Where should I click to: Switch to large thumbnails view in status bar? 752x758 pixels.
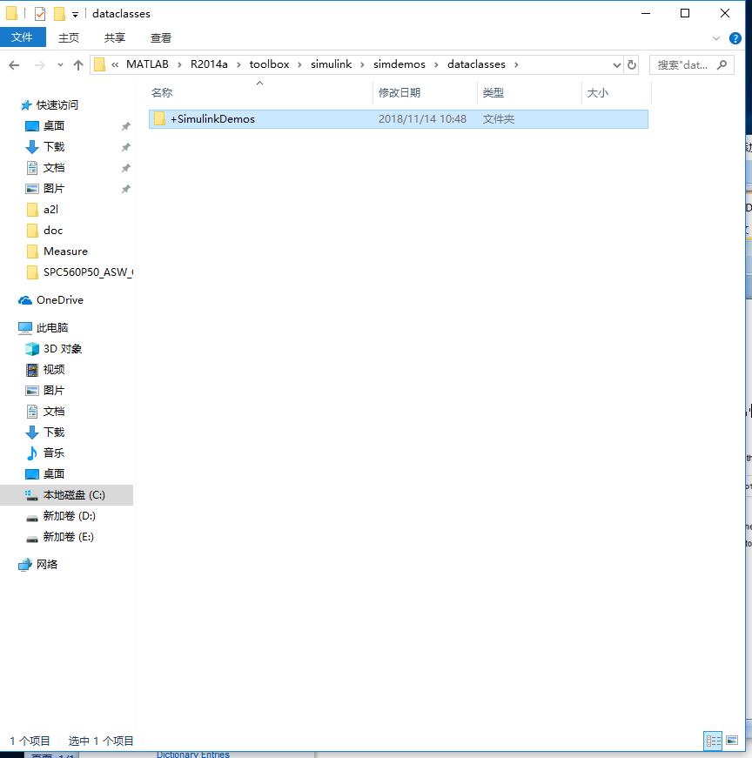731,741
